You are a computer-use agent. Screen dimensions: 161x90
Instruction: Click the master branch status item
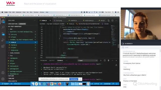pos(5,84)
